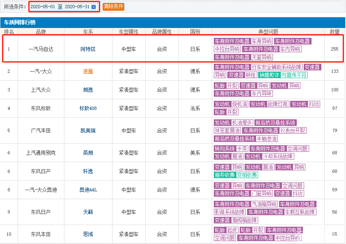This screenshot has width=346, height=244.
Task: Click the 凯美瑞 series link
Action: (88, 130)
